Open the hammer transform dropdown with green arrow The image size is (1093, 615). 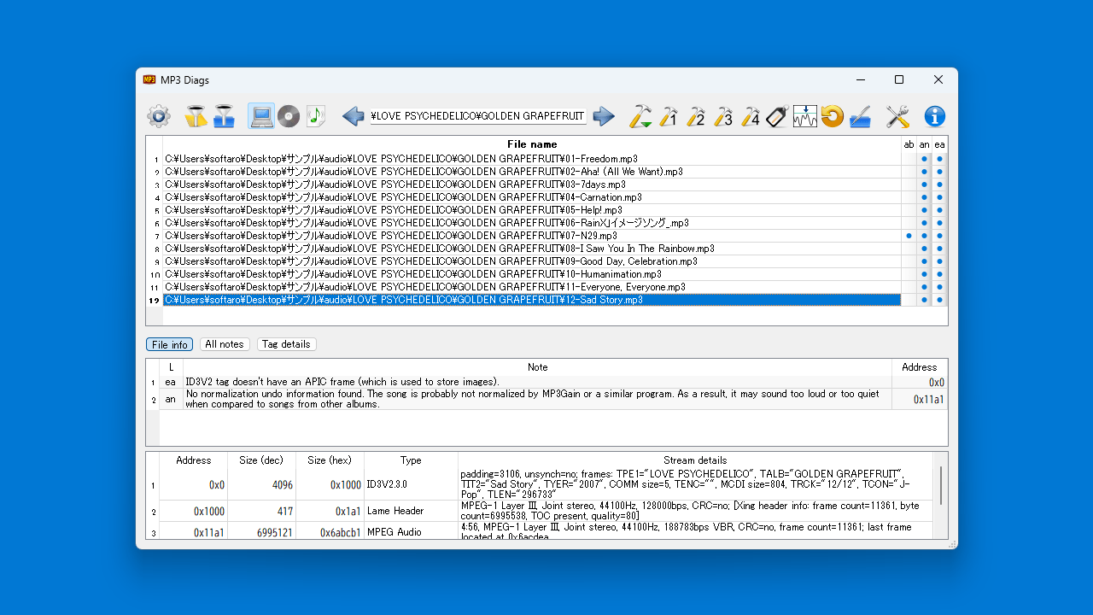click(640, 116)
